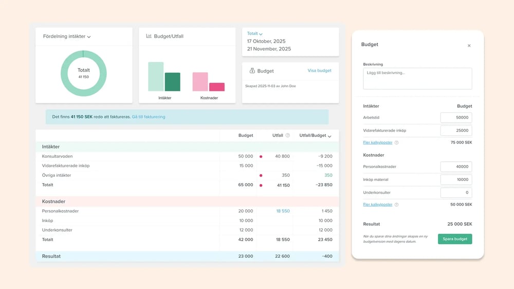Click help icon beside Fler kalkylposter under Kostnader
The height and width of the screenshot is (289, 514).
(x=397, y=205)
